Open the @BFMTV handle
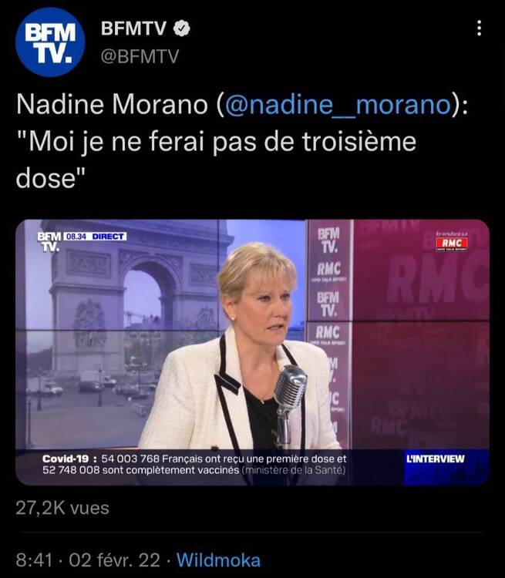Viewport: 505px width, 578px height. coord(140,57)
